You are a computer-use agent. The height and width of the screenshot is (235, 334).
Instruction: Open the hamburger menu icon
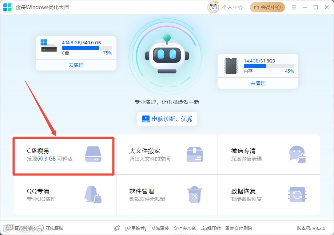click(294, 7)
